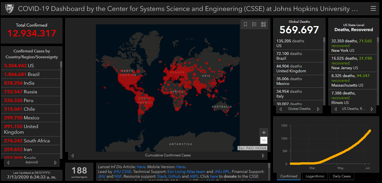Viewport: 382px width, 183px height.
Task: Go to next Admin0 list page
Action: pos(55,163)
